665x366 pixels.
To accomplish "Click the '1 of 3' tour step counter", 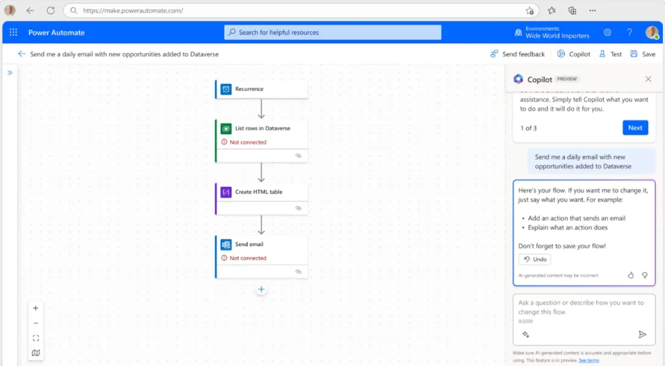I will [x=528, y=128].
